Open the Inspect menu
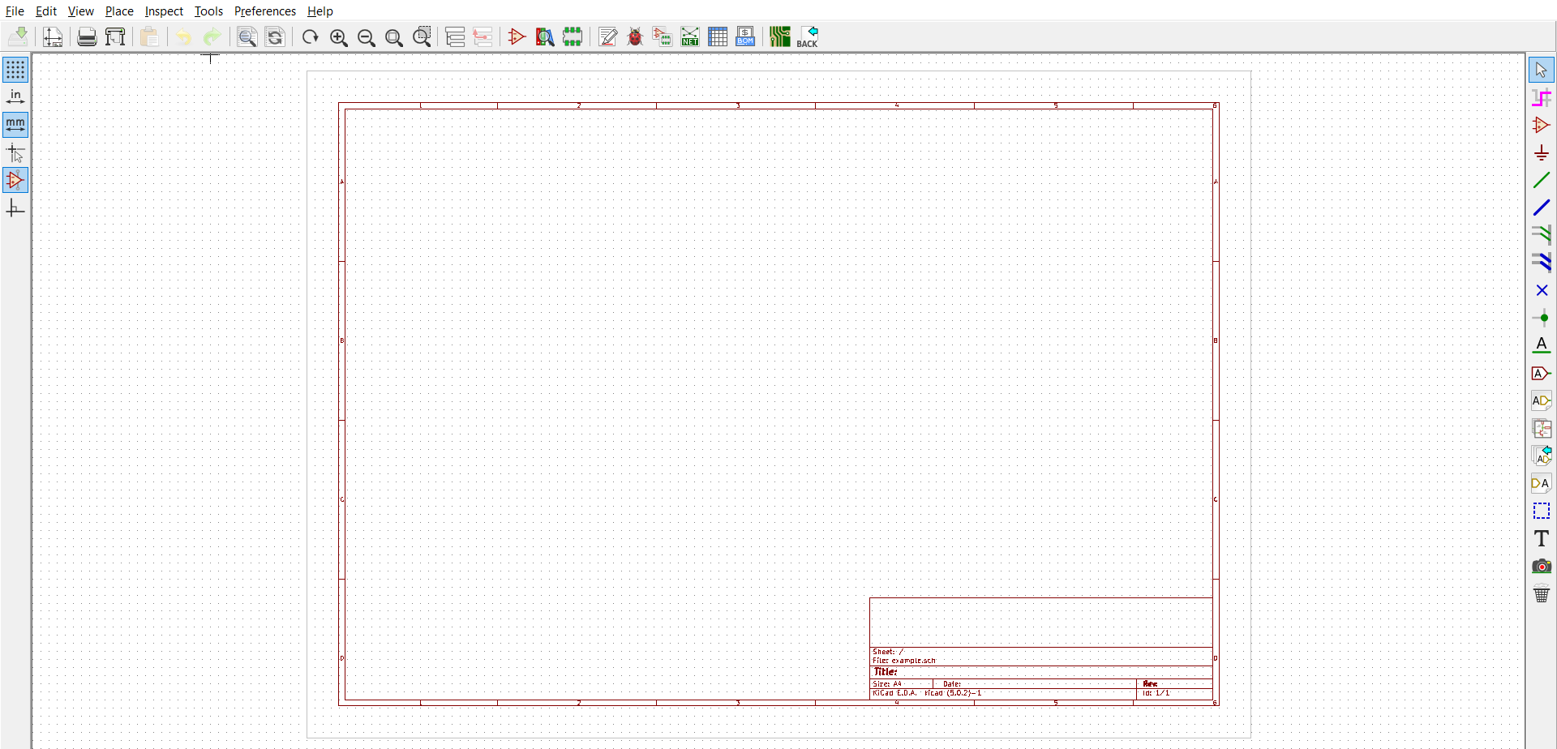 [x=164, y=11]
